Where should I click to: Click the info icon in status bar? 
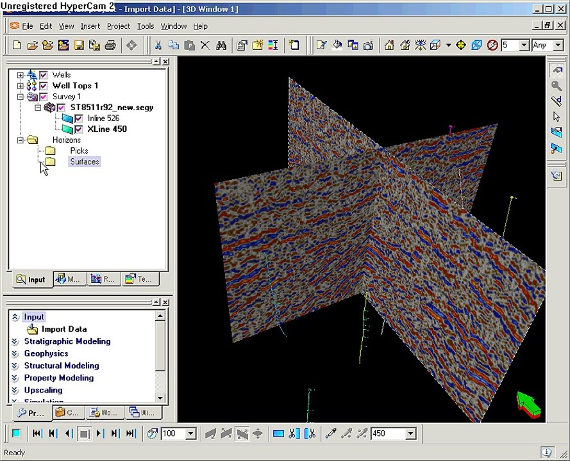pos(547,452)
